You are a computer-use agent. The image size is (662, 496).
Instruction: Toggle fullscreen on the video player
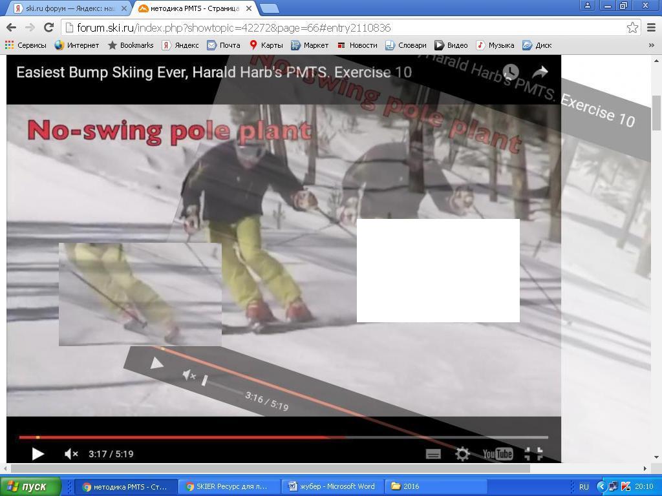(x=533, y=454)
